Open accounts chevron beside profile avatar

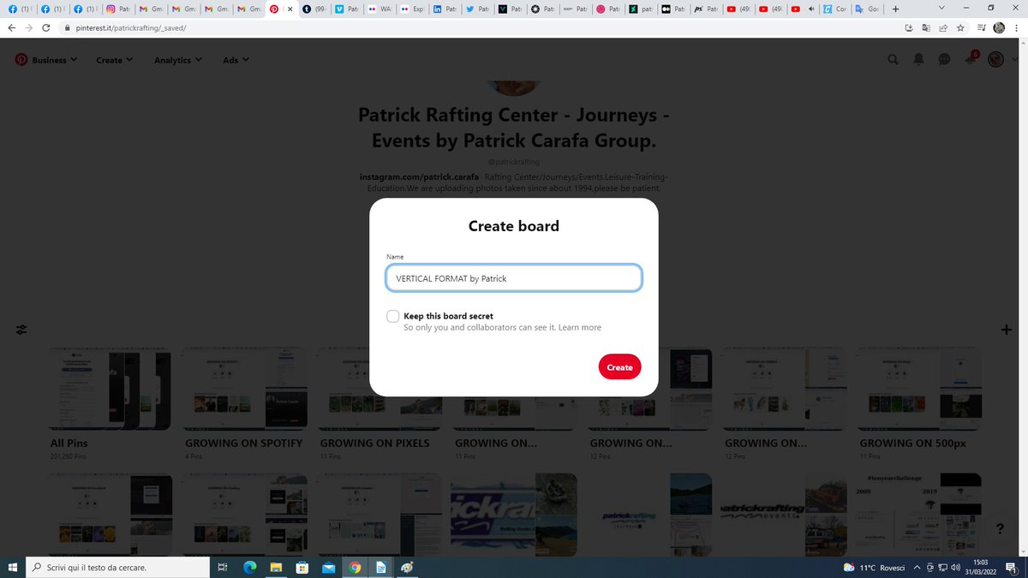pos(1014,60)
